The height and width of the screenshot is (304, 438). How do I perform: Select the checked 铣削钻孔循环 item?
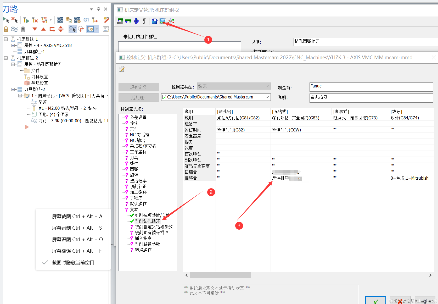click(x=147, y=221)
